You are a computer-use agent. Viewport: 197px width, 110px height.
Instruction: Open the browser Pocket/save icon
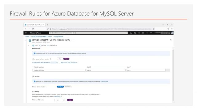pyautogui.click(x=168, y=29)
